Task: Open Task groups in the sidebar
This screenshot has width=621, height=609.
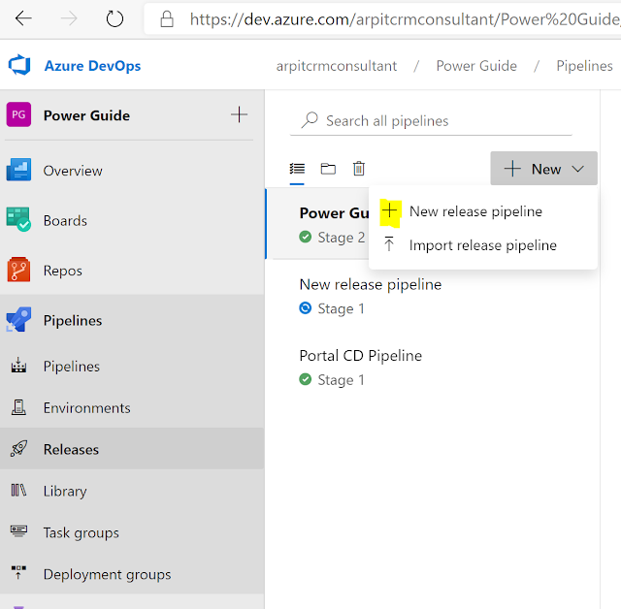Action: click(x=82, y=532)
